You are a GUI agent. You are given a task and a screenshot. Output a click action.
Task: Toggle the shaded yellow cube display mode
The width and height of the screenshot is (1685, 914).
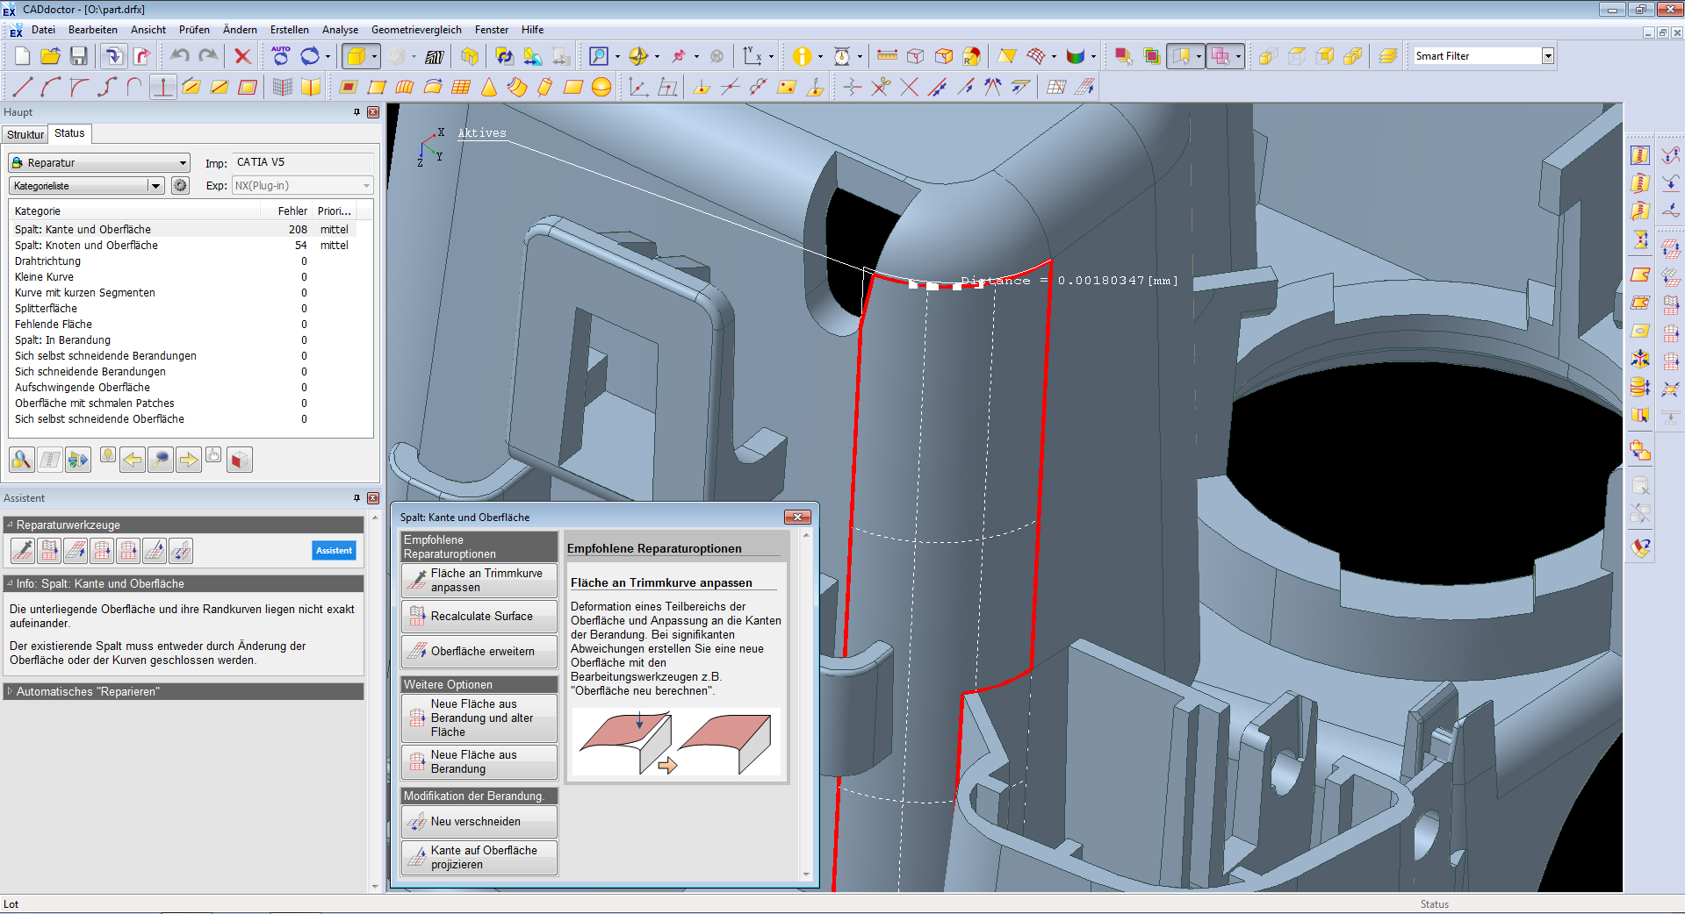click(x=356, y=56)
